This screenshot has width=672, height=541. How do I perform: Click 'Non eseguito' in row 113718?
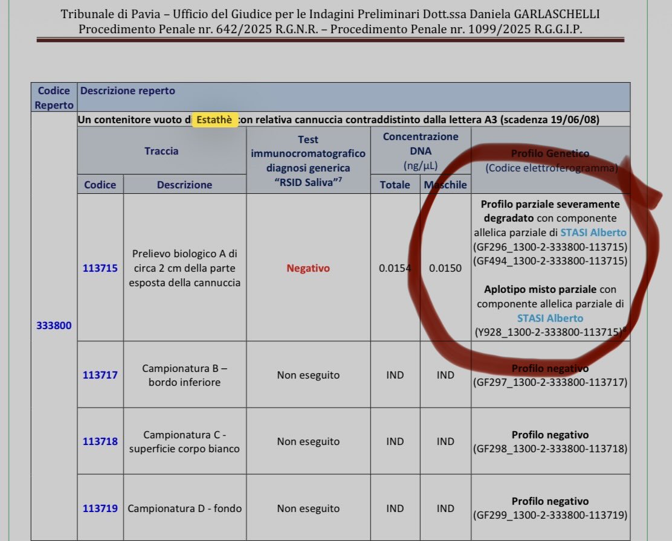pos(308,441)
